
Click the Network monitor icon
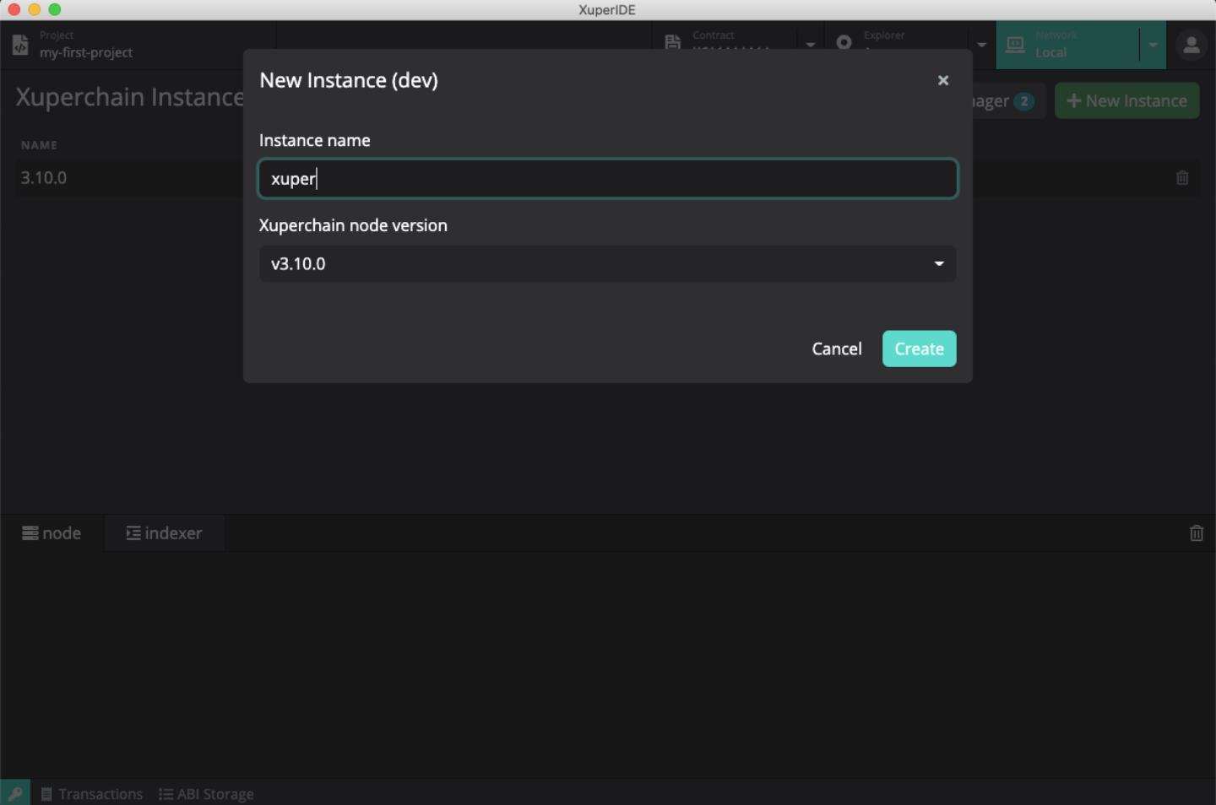(1015, 45)
